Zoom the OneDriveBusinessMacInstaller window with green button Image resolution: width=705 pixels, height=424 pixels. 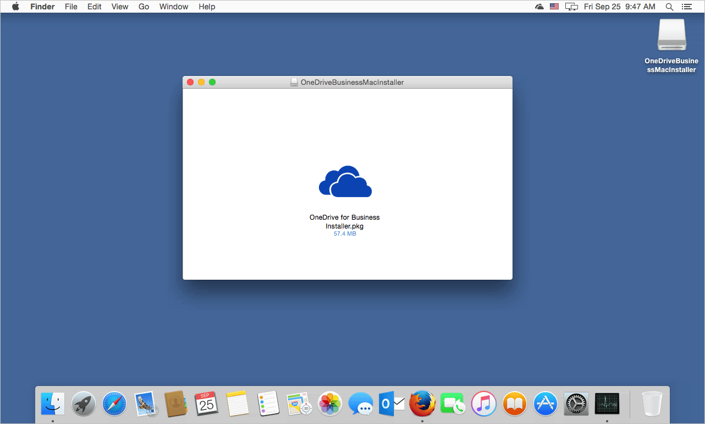[x=212, y=83]
